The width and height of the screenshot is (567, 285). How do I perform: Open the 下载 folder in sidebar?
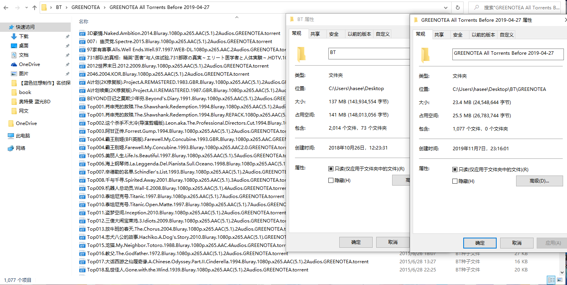coord(24,36)
